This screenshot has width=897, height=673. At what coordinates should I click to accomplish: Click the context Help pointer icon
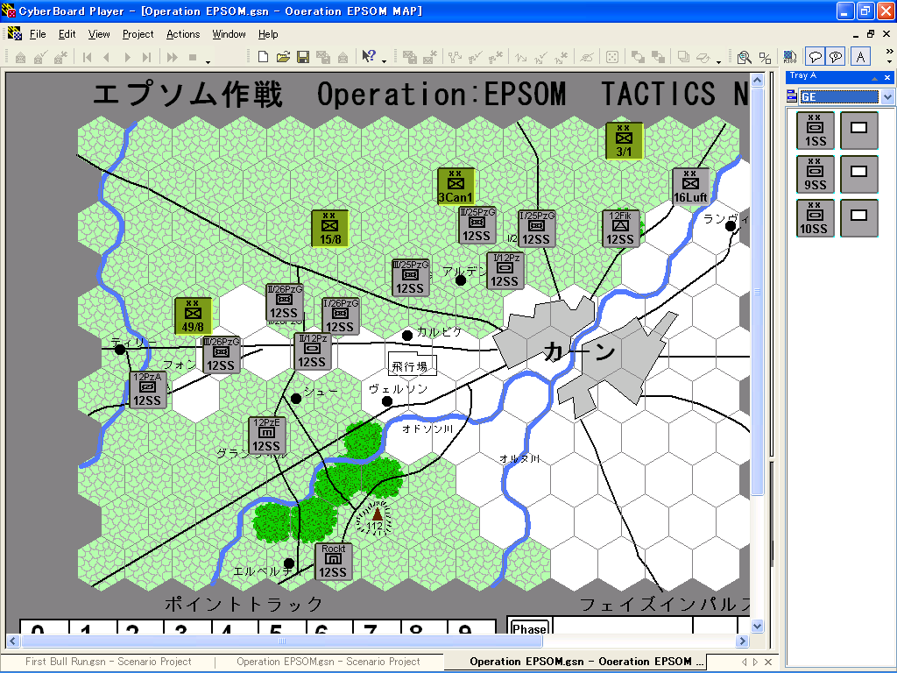coord(369,56)
